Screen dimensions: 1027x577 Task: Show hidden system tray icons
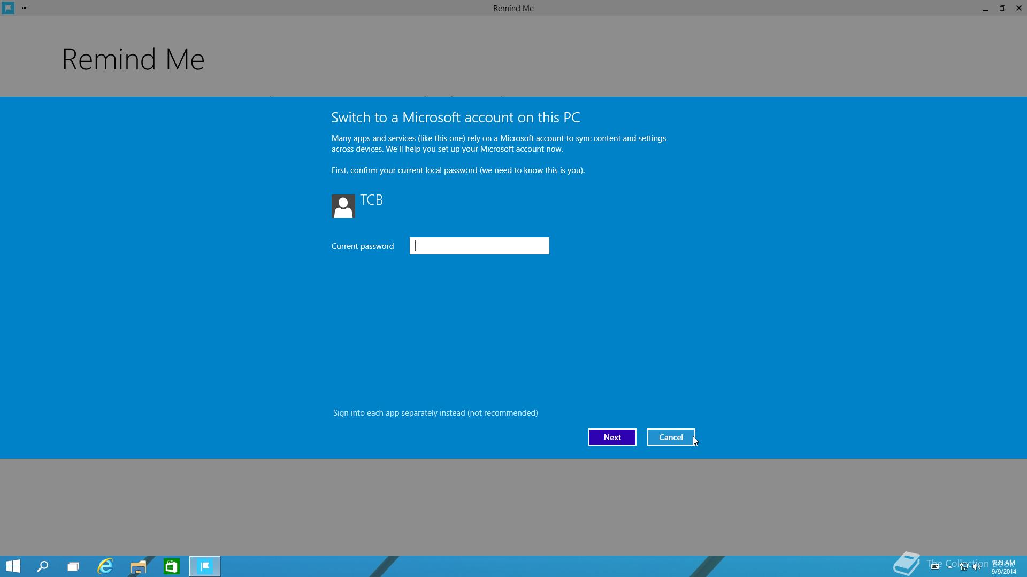(x=949, y=567)
